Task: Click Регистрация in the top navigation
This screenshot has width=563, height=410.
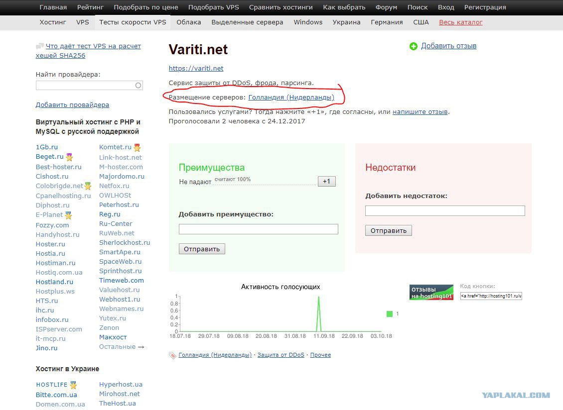Action: [485, 7]
